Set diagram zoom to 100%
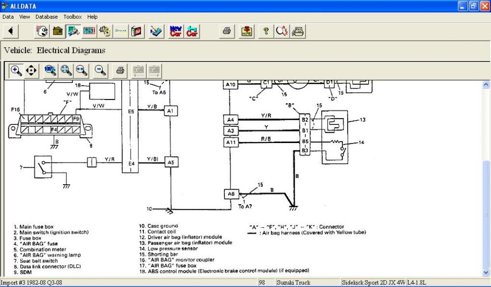The image size is (491, 287). [51, 71]
